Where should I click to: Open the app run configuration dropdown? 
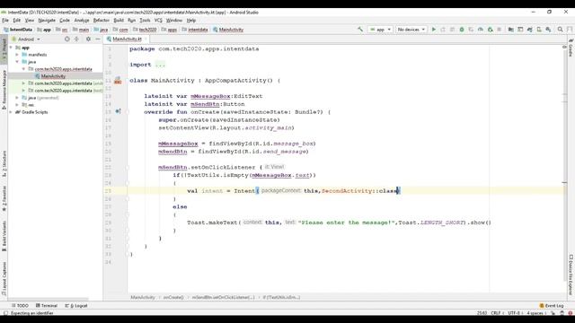[380, 30]
